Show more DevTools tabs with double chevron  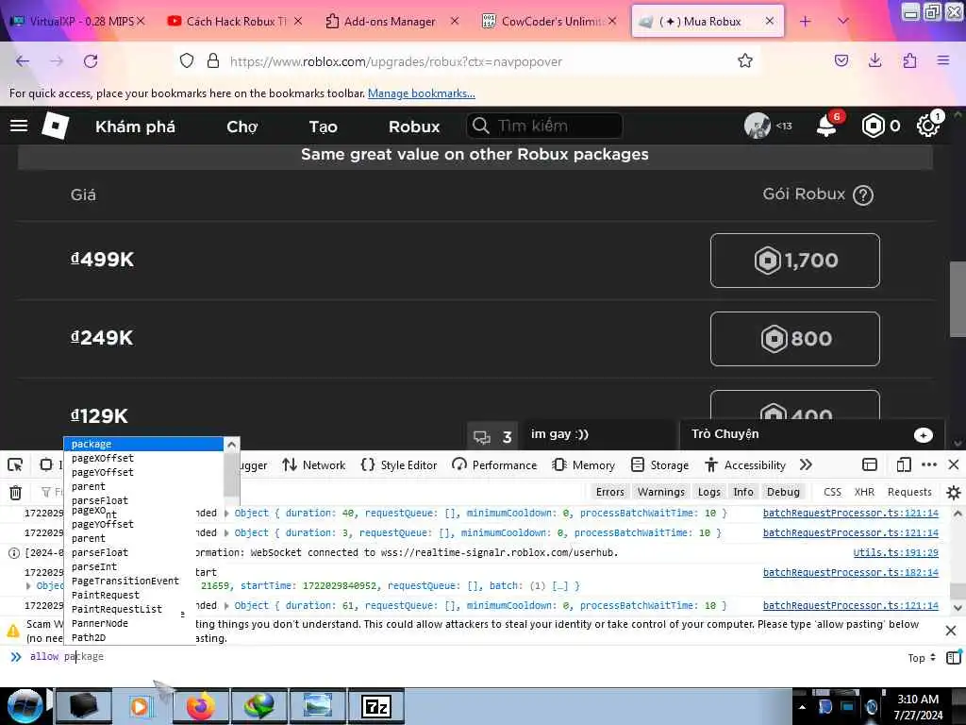[806, 464]
